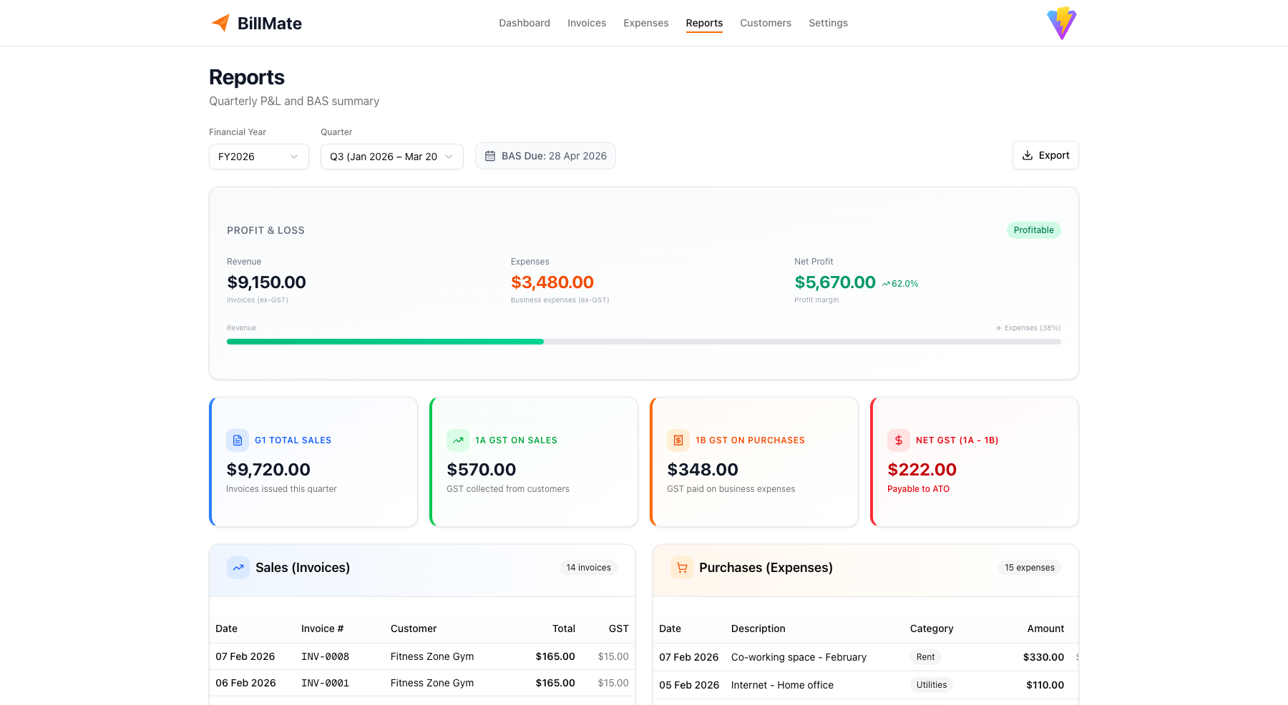Screen dimensions: 1288x705
Task: Expand the Q3 quarter chevron
Action: [x=449, y=156]
